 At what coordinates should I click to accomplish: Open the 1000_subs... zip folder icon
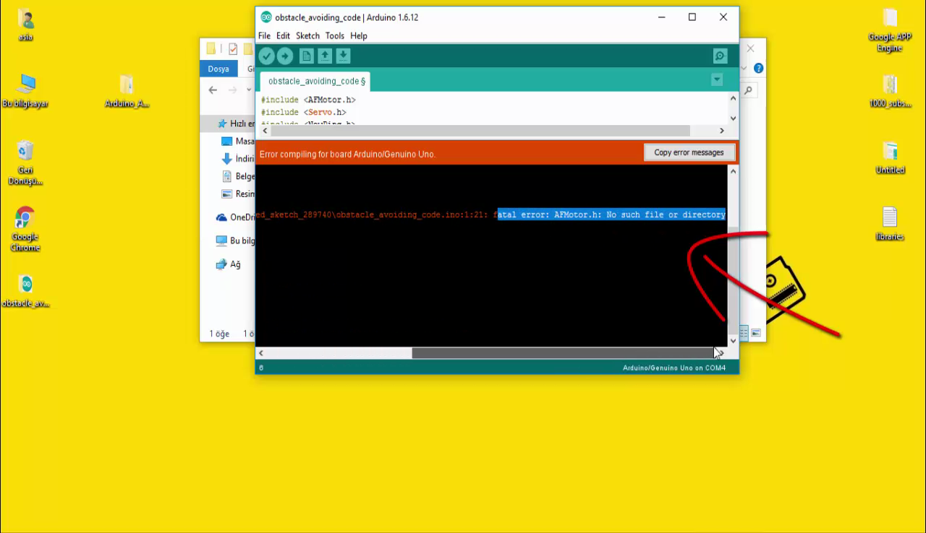point(890,91)
